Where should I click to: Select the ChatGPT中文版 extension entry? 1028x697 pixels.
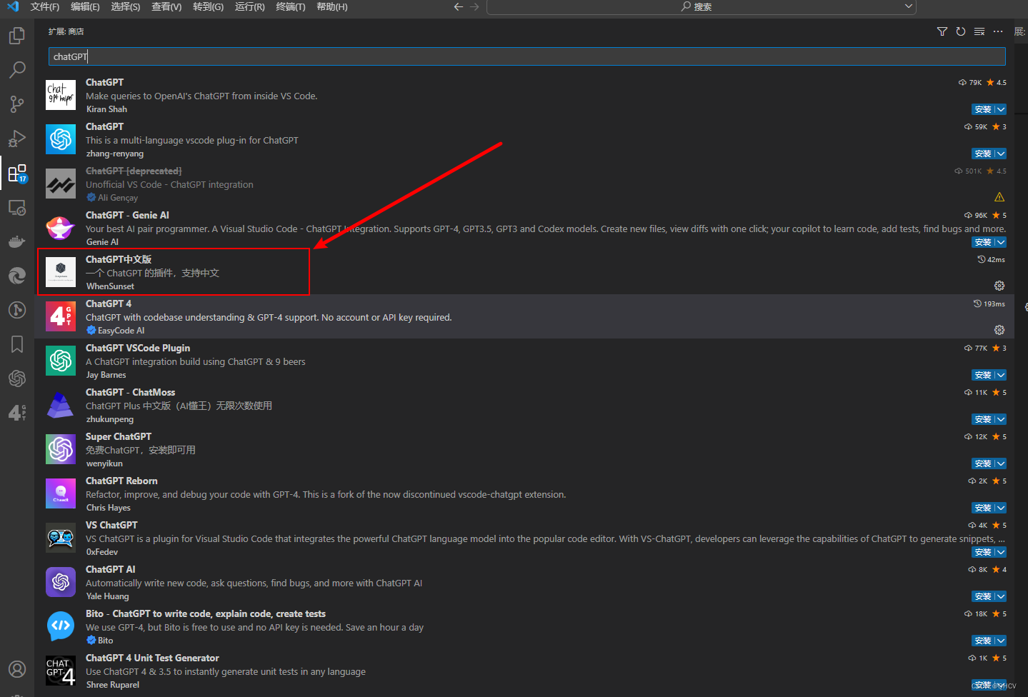[x=526, y=272]
